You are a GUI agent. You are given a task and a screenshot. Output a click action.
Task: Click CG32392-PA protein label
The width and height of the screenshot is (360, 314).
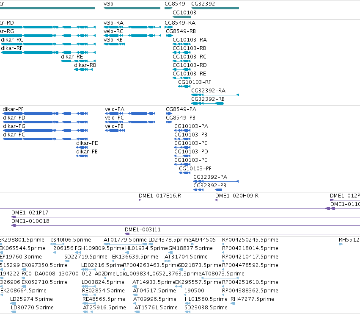pyautogui.click(x=210, y=177)
